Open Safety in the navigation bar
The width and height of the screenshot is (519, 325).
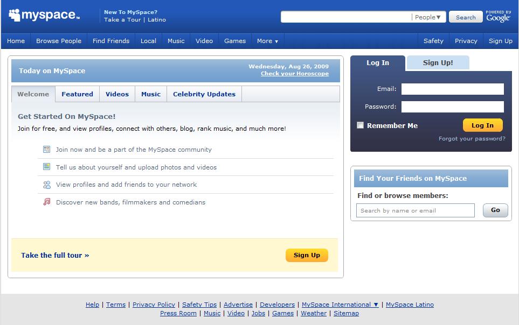[x=433, y=41]
